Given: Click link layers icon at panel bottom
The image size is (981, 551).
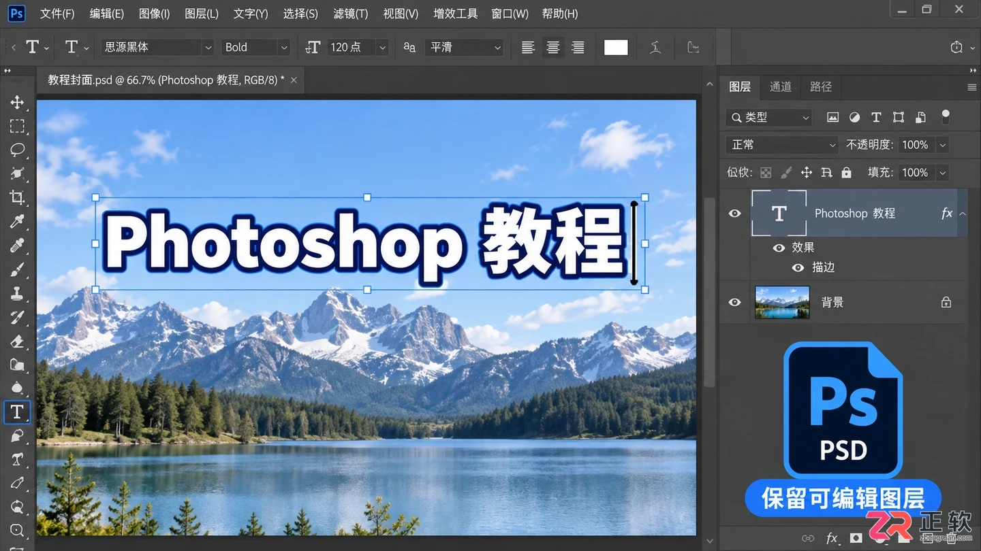Looking at the screenshot, I should click(808, 538).
